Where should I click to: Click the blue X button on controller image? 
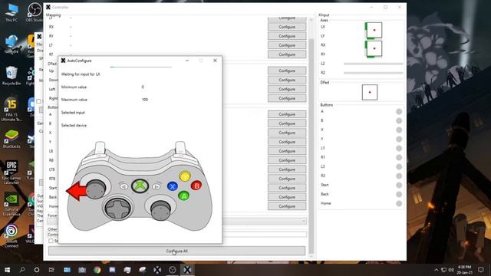pos(172,186)
